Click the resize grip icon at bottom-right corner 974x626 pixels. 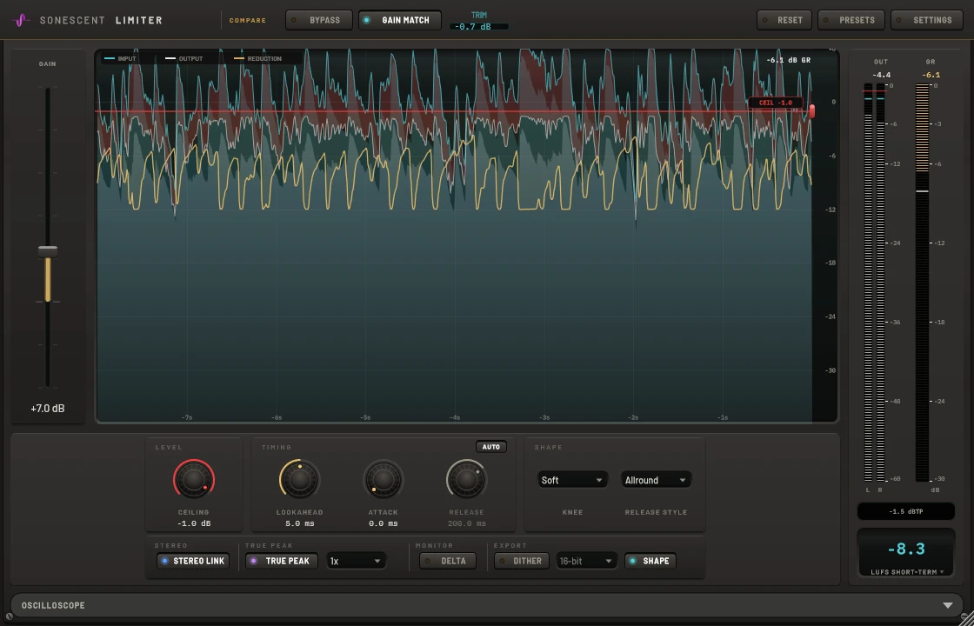964,616
